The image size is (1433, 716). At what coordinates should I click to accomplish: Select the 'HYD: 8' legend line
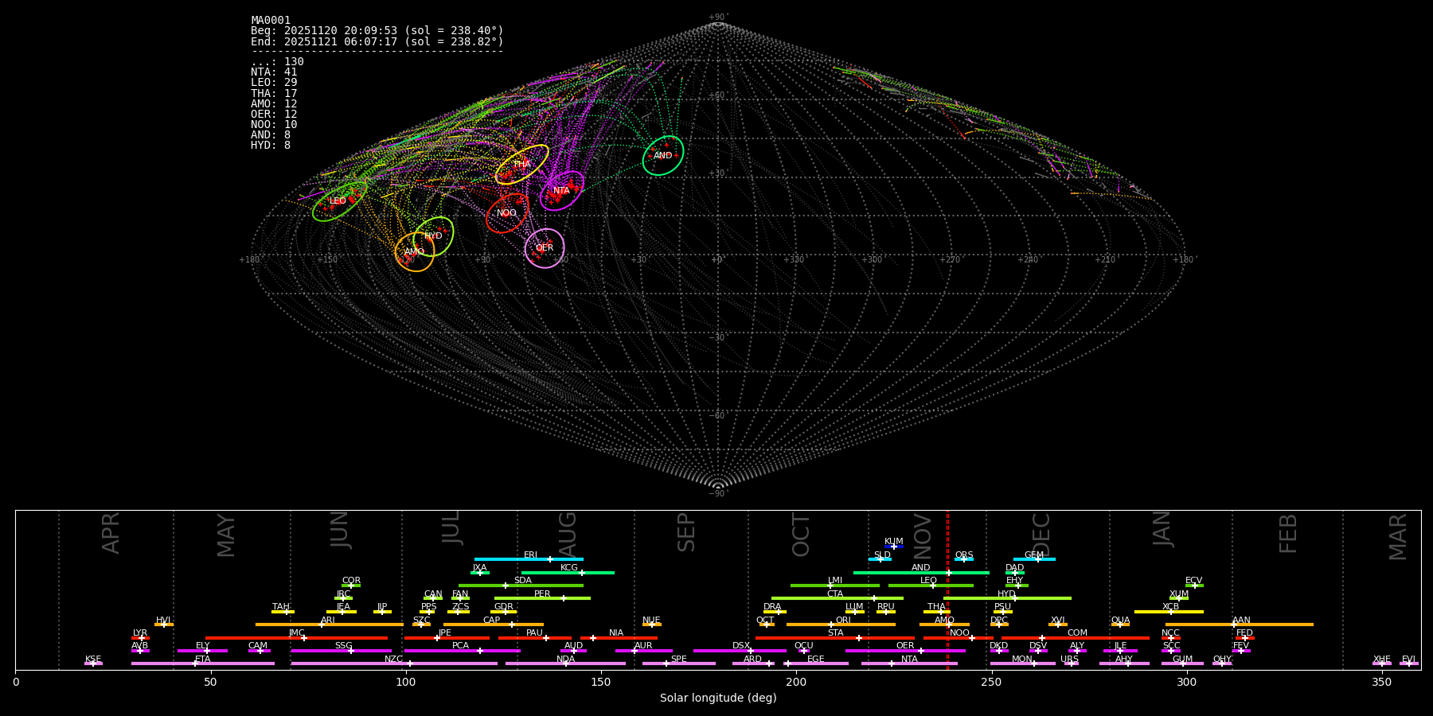point(271,146)
